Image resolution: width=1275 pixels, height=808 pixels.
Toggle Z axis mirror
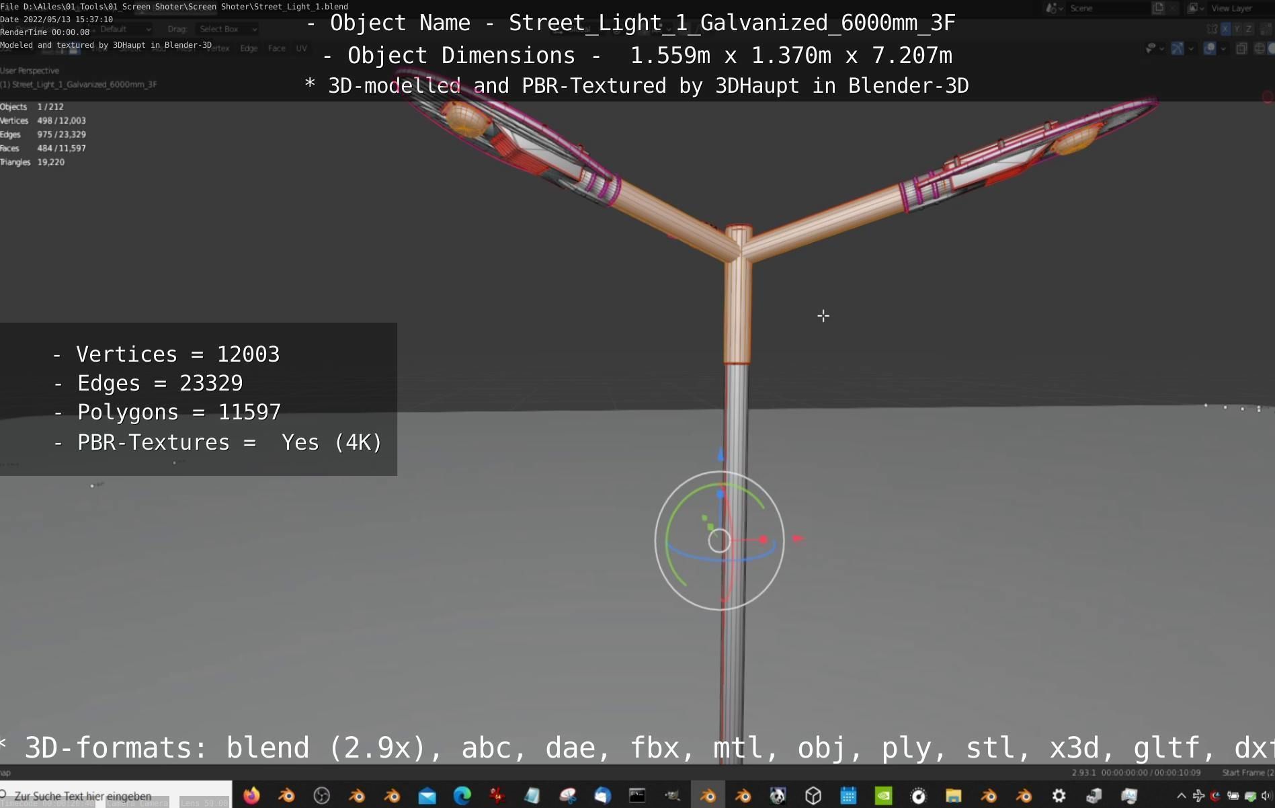point(1249,29)
